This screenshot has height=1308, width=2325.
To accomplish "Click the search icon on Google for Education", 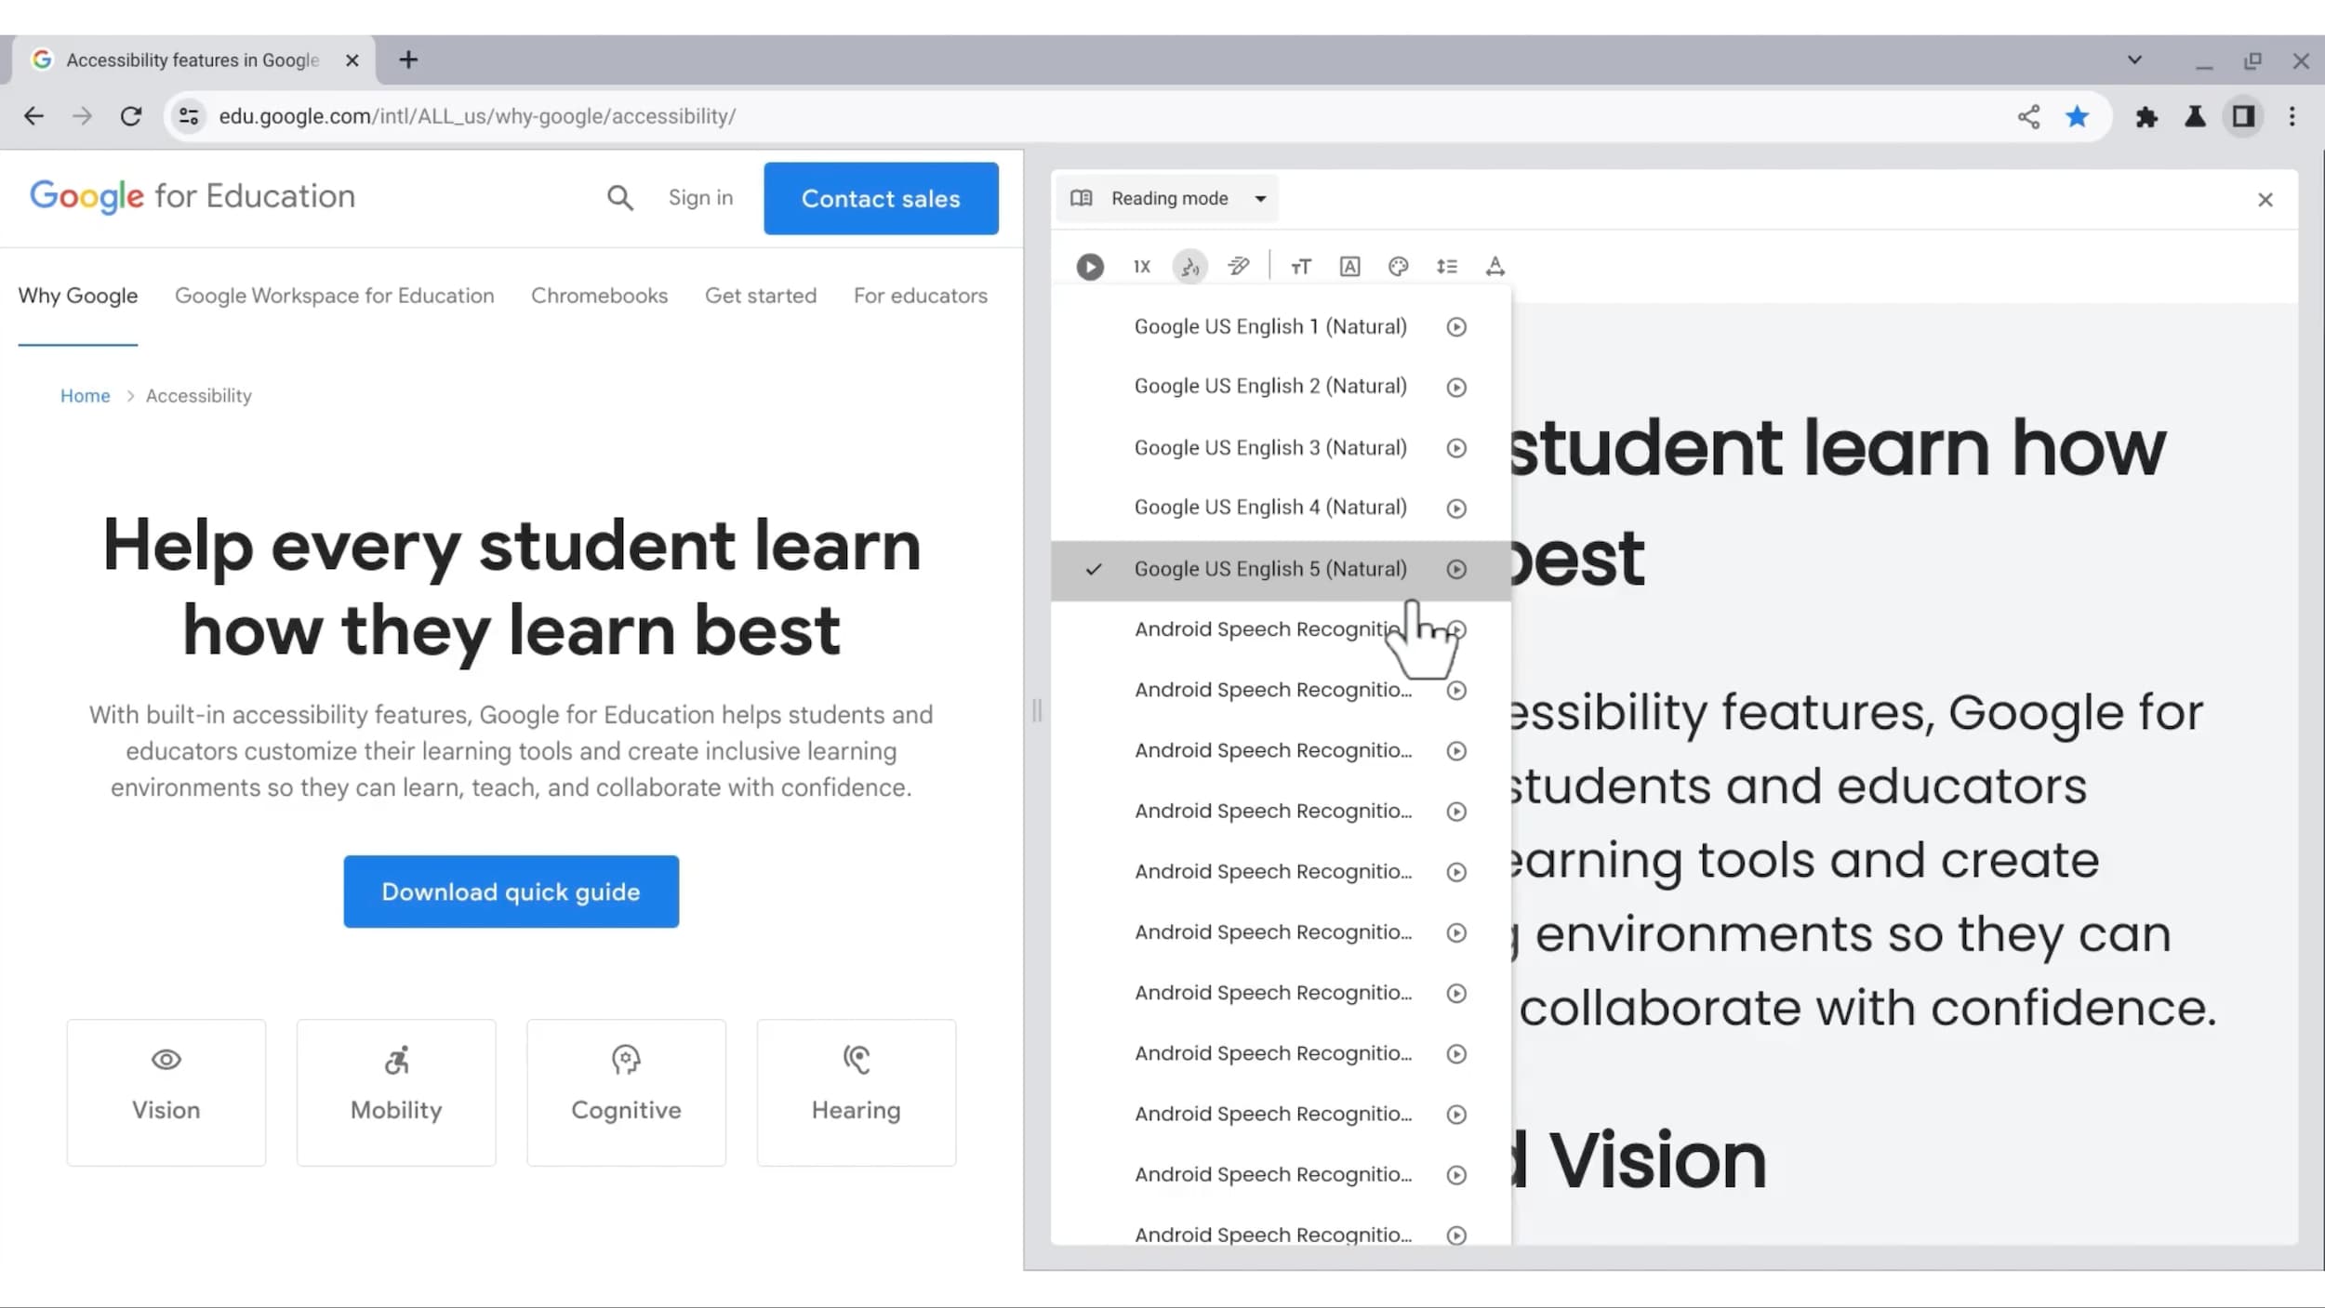I will (x=620, y=198).
